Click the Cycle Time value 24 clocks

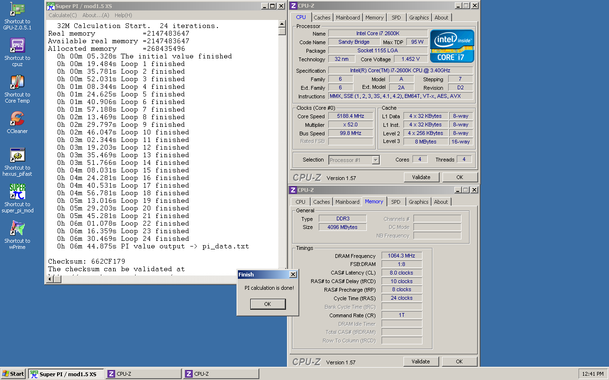[402, 298]
